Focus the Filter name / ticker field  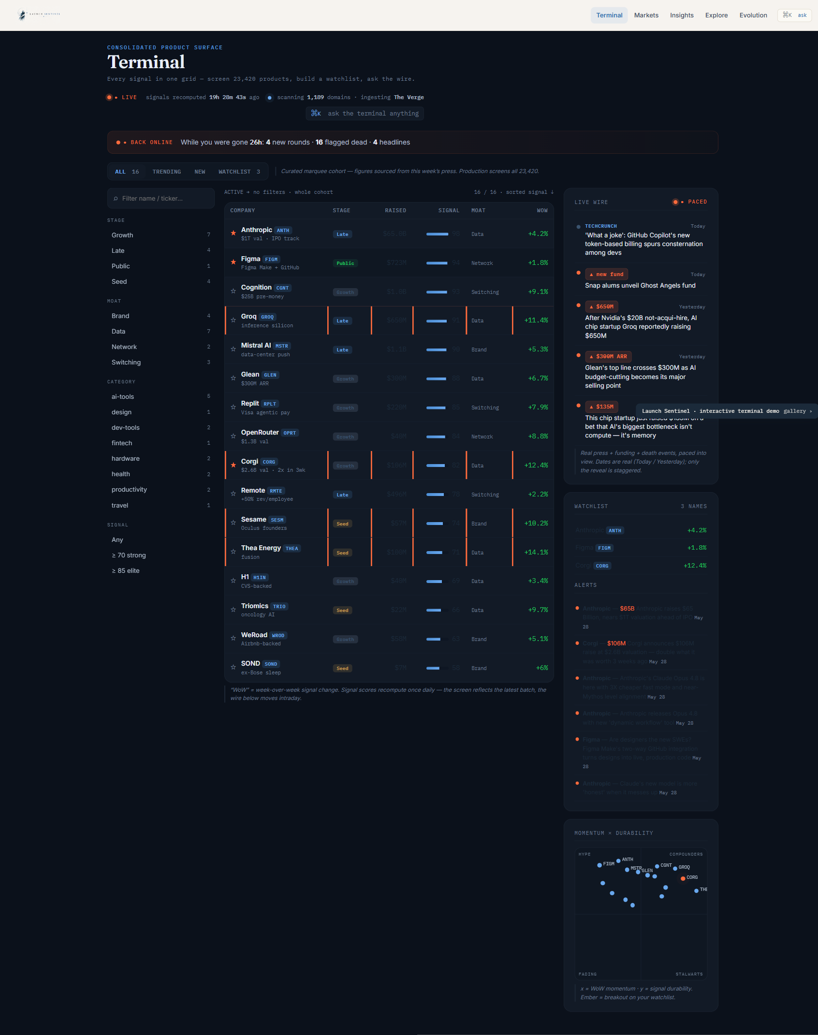(x=161, y=198)
